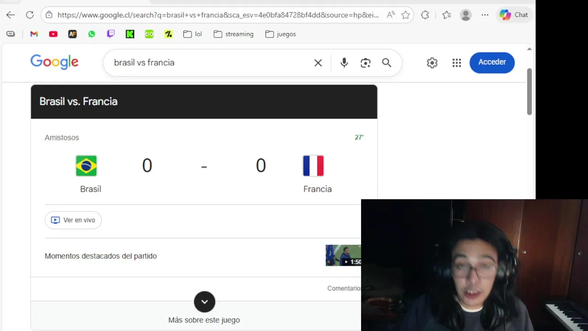Expand the streaming bookmarks folder
Viewport: 588px width, 331px height.
pos(233,34)
